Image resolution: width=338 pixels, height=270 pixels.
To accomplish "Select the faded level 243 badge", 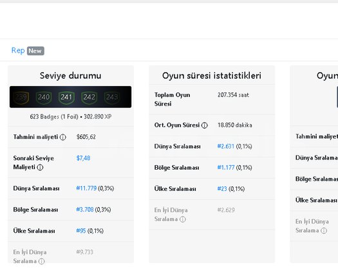I will (x=112, y=97).
